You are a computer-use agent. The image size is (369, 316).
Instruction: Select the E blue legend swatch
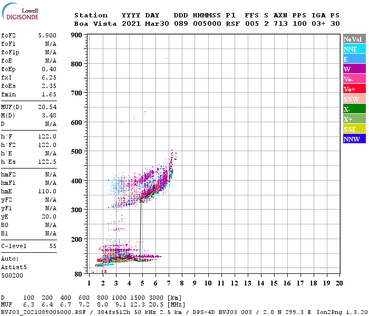tap(354, 59)
